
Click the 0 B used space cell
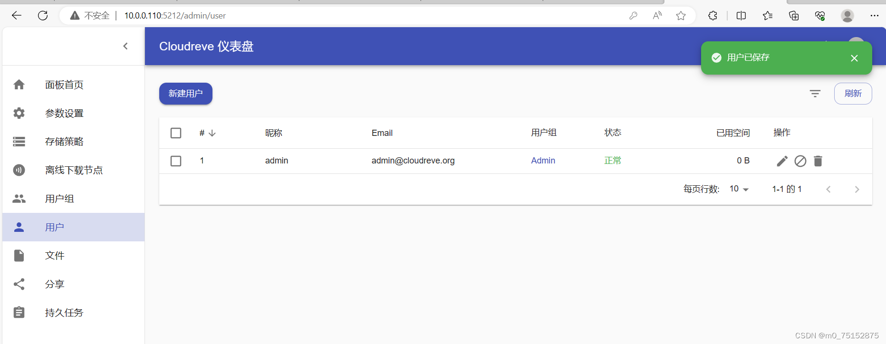[x=743, y=161]
